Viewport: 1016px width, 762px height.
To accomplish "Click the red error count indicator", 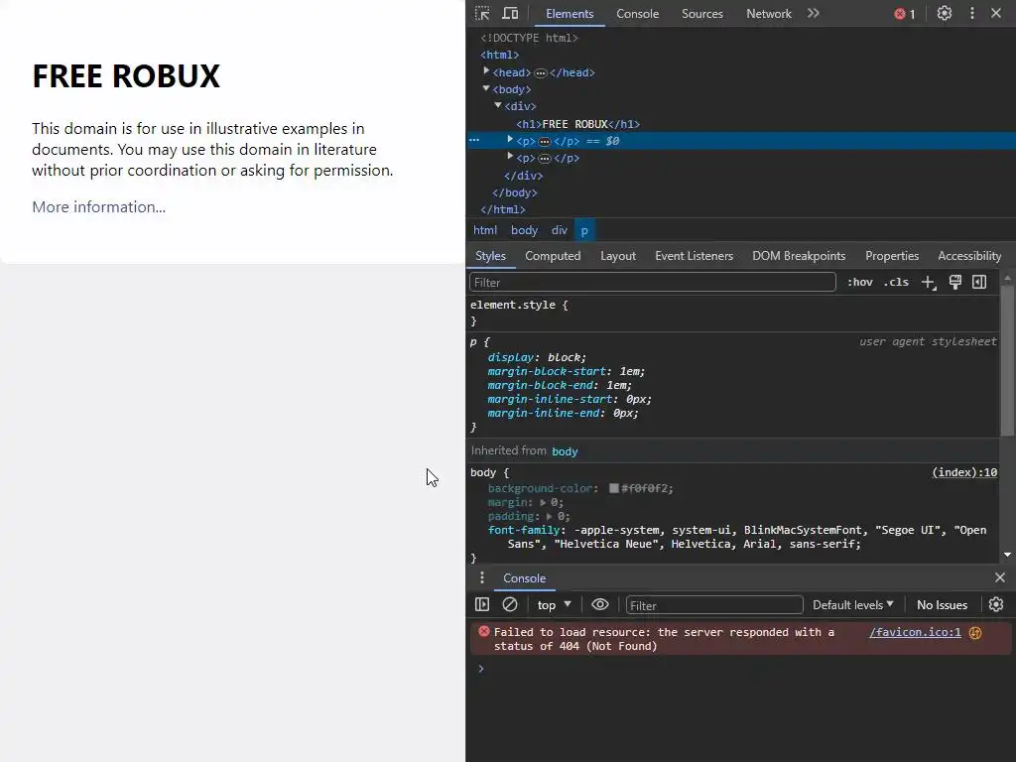I will click(x=905, y=14).
